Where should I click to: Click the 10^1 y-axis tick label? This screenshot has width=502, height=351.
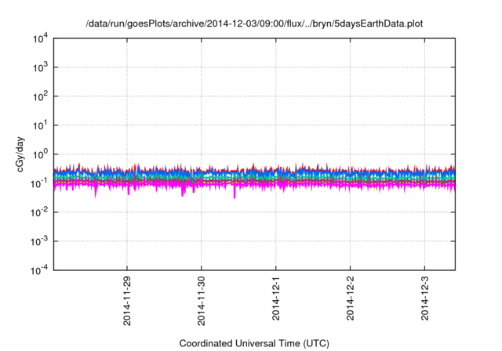click(39, 125)
